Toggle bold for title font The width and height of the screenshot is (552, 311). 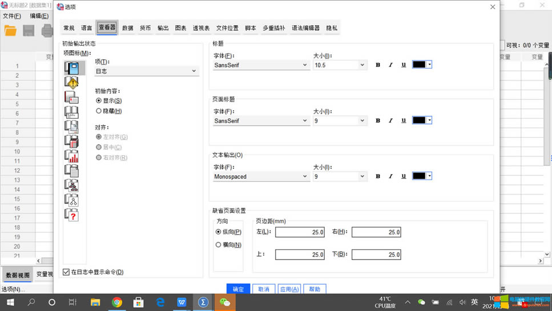click(x=378, y=65)
